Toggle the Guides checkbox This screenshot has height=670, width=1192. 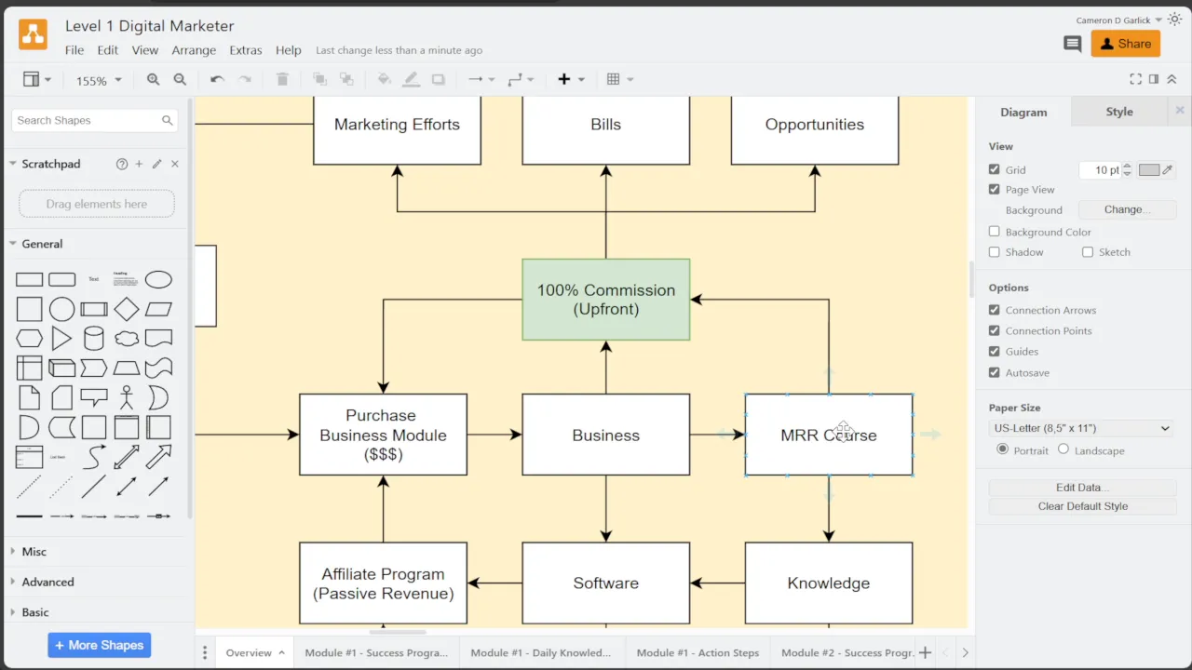(x=995, y=351)
